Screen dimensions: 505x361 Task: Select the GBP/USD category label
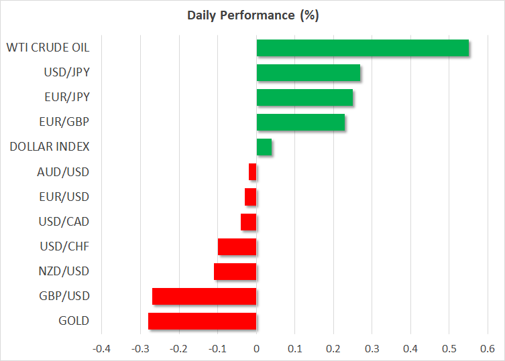point(65,296)
